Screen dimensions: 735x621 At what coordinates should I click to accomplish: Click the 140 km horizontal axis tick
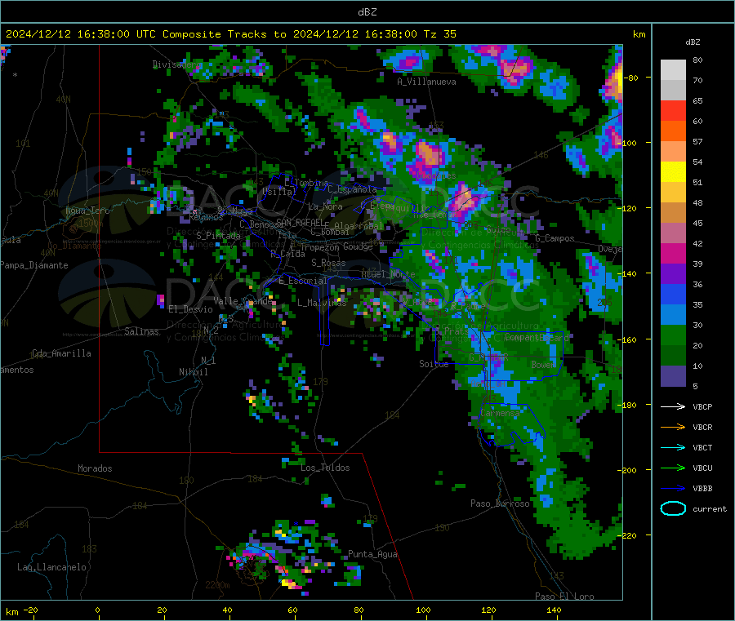(x=554, y=610)
